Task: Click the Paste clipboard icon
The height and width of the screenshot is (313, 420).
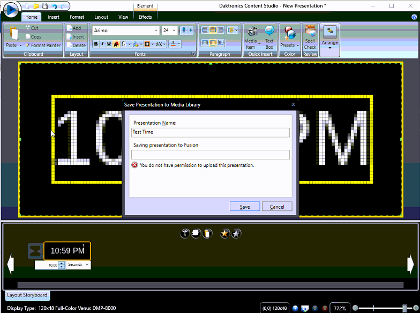Action: coord(13,33)
